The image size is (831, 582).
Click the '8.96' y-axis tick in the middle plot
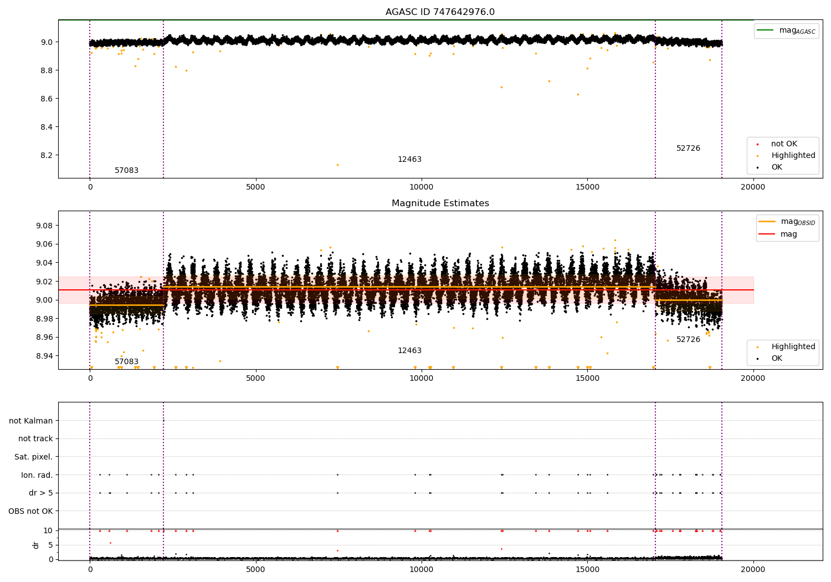pyautogui.click(x=44, y=337)
